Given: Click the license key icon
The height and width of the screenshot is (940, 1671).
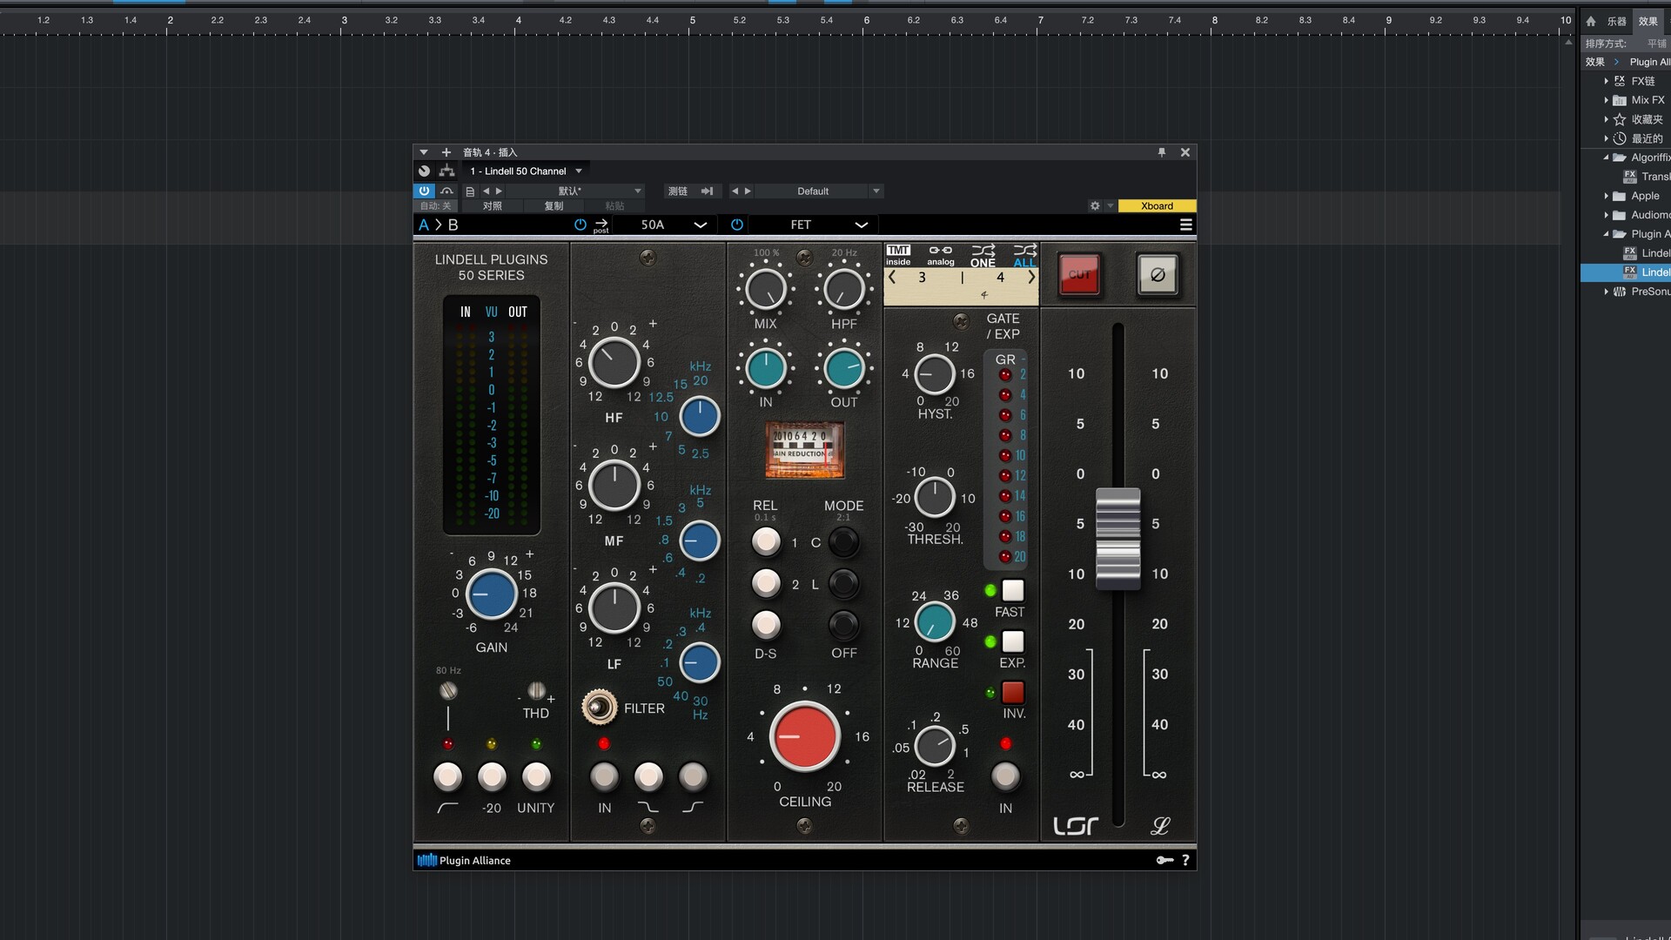Looking at the screenshot, I should (x=1164, y=860).
